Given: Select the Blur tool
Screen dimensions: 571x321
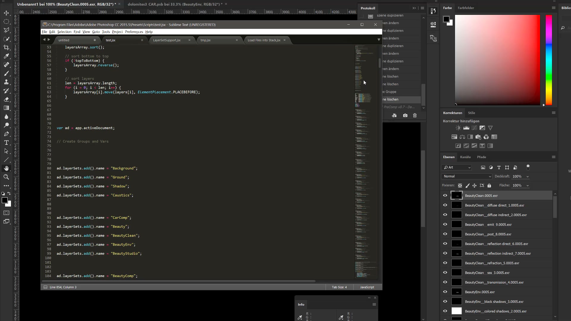Looking at the screenshot, I should point(6,117).
